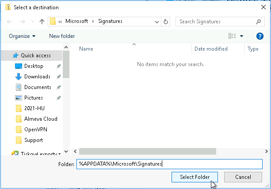Screen dimensions: 271x189
Task: Refresh the Signatures folder listing
Action: click(166, 22)
